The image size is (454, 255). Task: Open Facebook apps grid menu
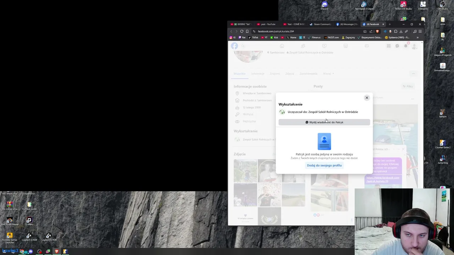pos(389,46)
